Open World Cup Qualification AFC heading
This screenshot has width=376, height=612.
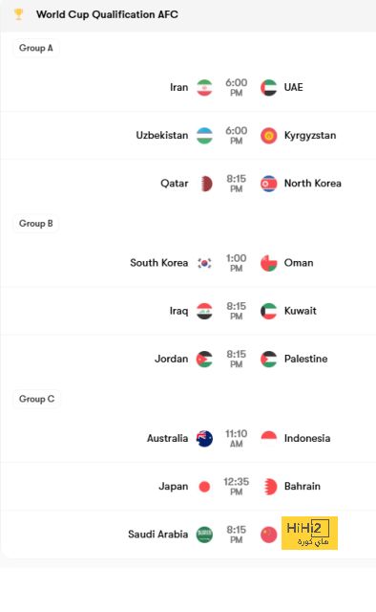coord(107,14)
